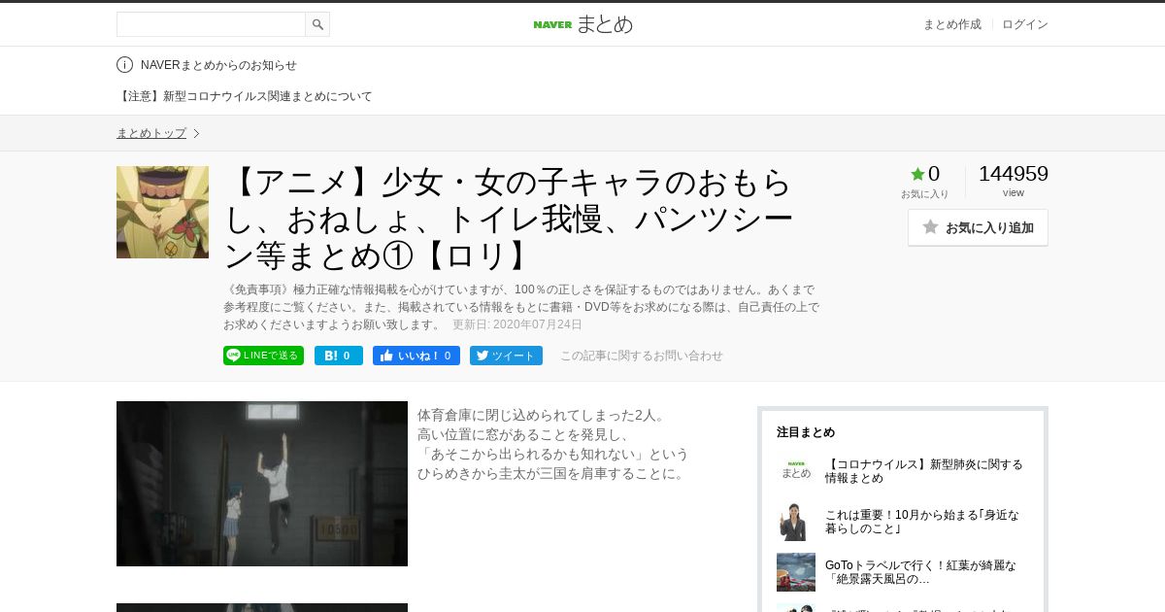Open 【コロナウイルス】新型肺炎に関する情報まとめ link
Screen dimensions: 1165x612
pyautogui.click(x=923, y=471)
